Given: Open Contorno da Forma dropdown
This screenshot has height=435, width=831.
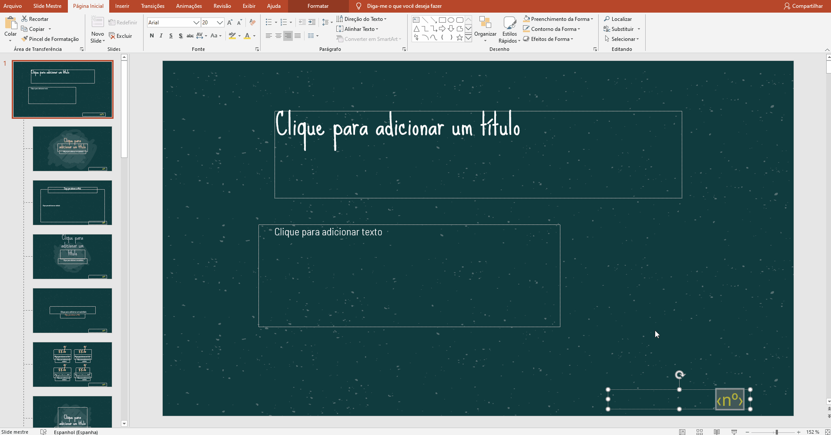Looking at the screenshot, I should point(552,29).
